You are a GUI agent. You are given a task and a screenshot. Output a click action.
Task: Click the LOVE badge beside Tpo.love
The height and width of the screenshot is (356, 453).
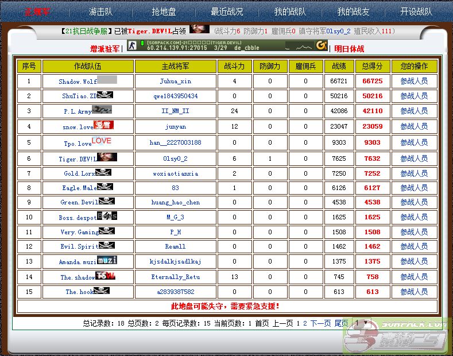(x=102, y=141)
